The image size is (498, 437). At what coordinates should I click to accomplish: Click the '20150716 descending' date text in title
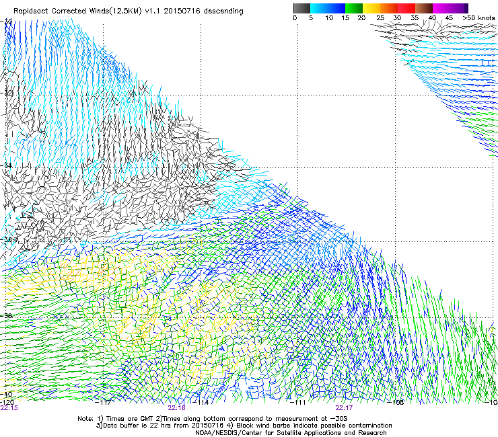click(x=203, y=11)
